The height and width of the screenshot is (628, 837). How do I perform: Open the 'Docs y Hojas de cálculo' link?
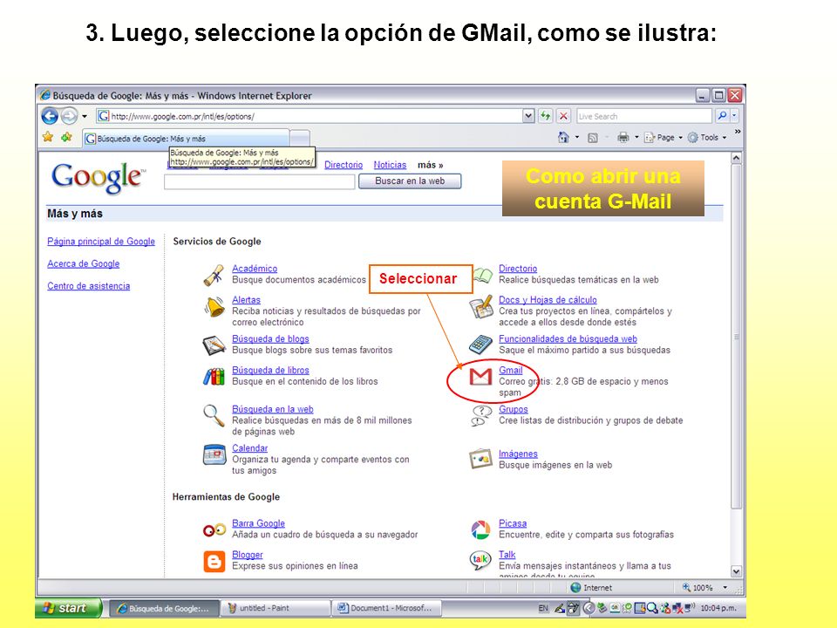(x=548, y=300)
